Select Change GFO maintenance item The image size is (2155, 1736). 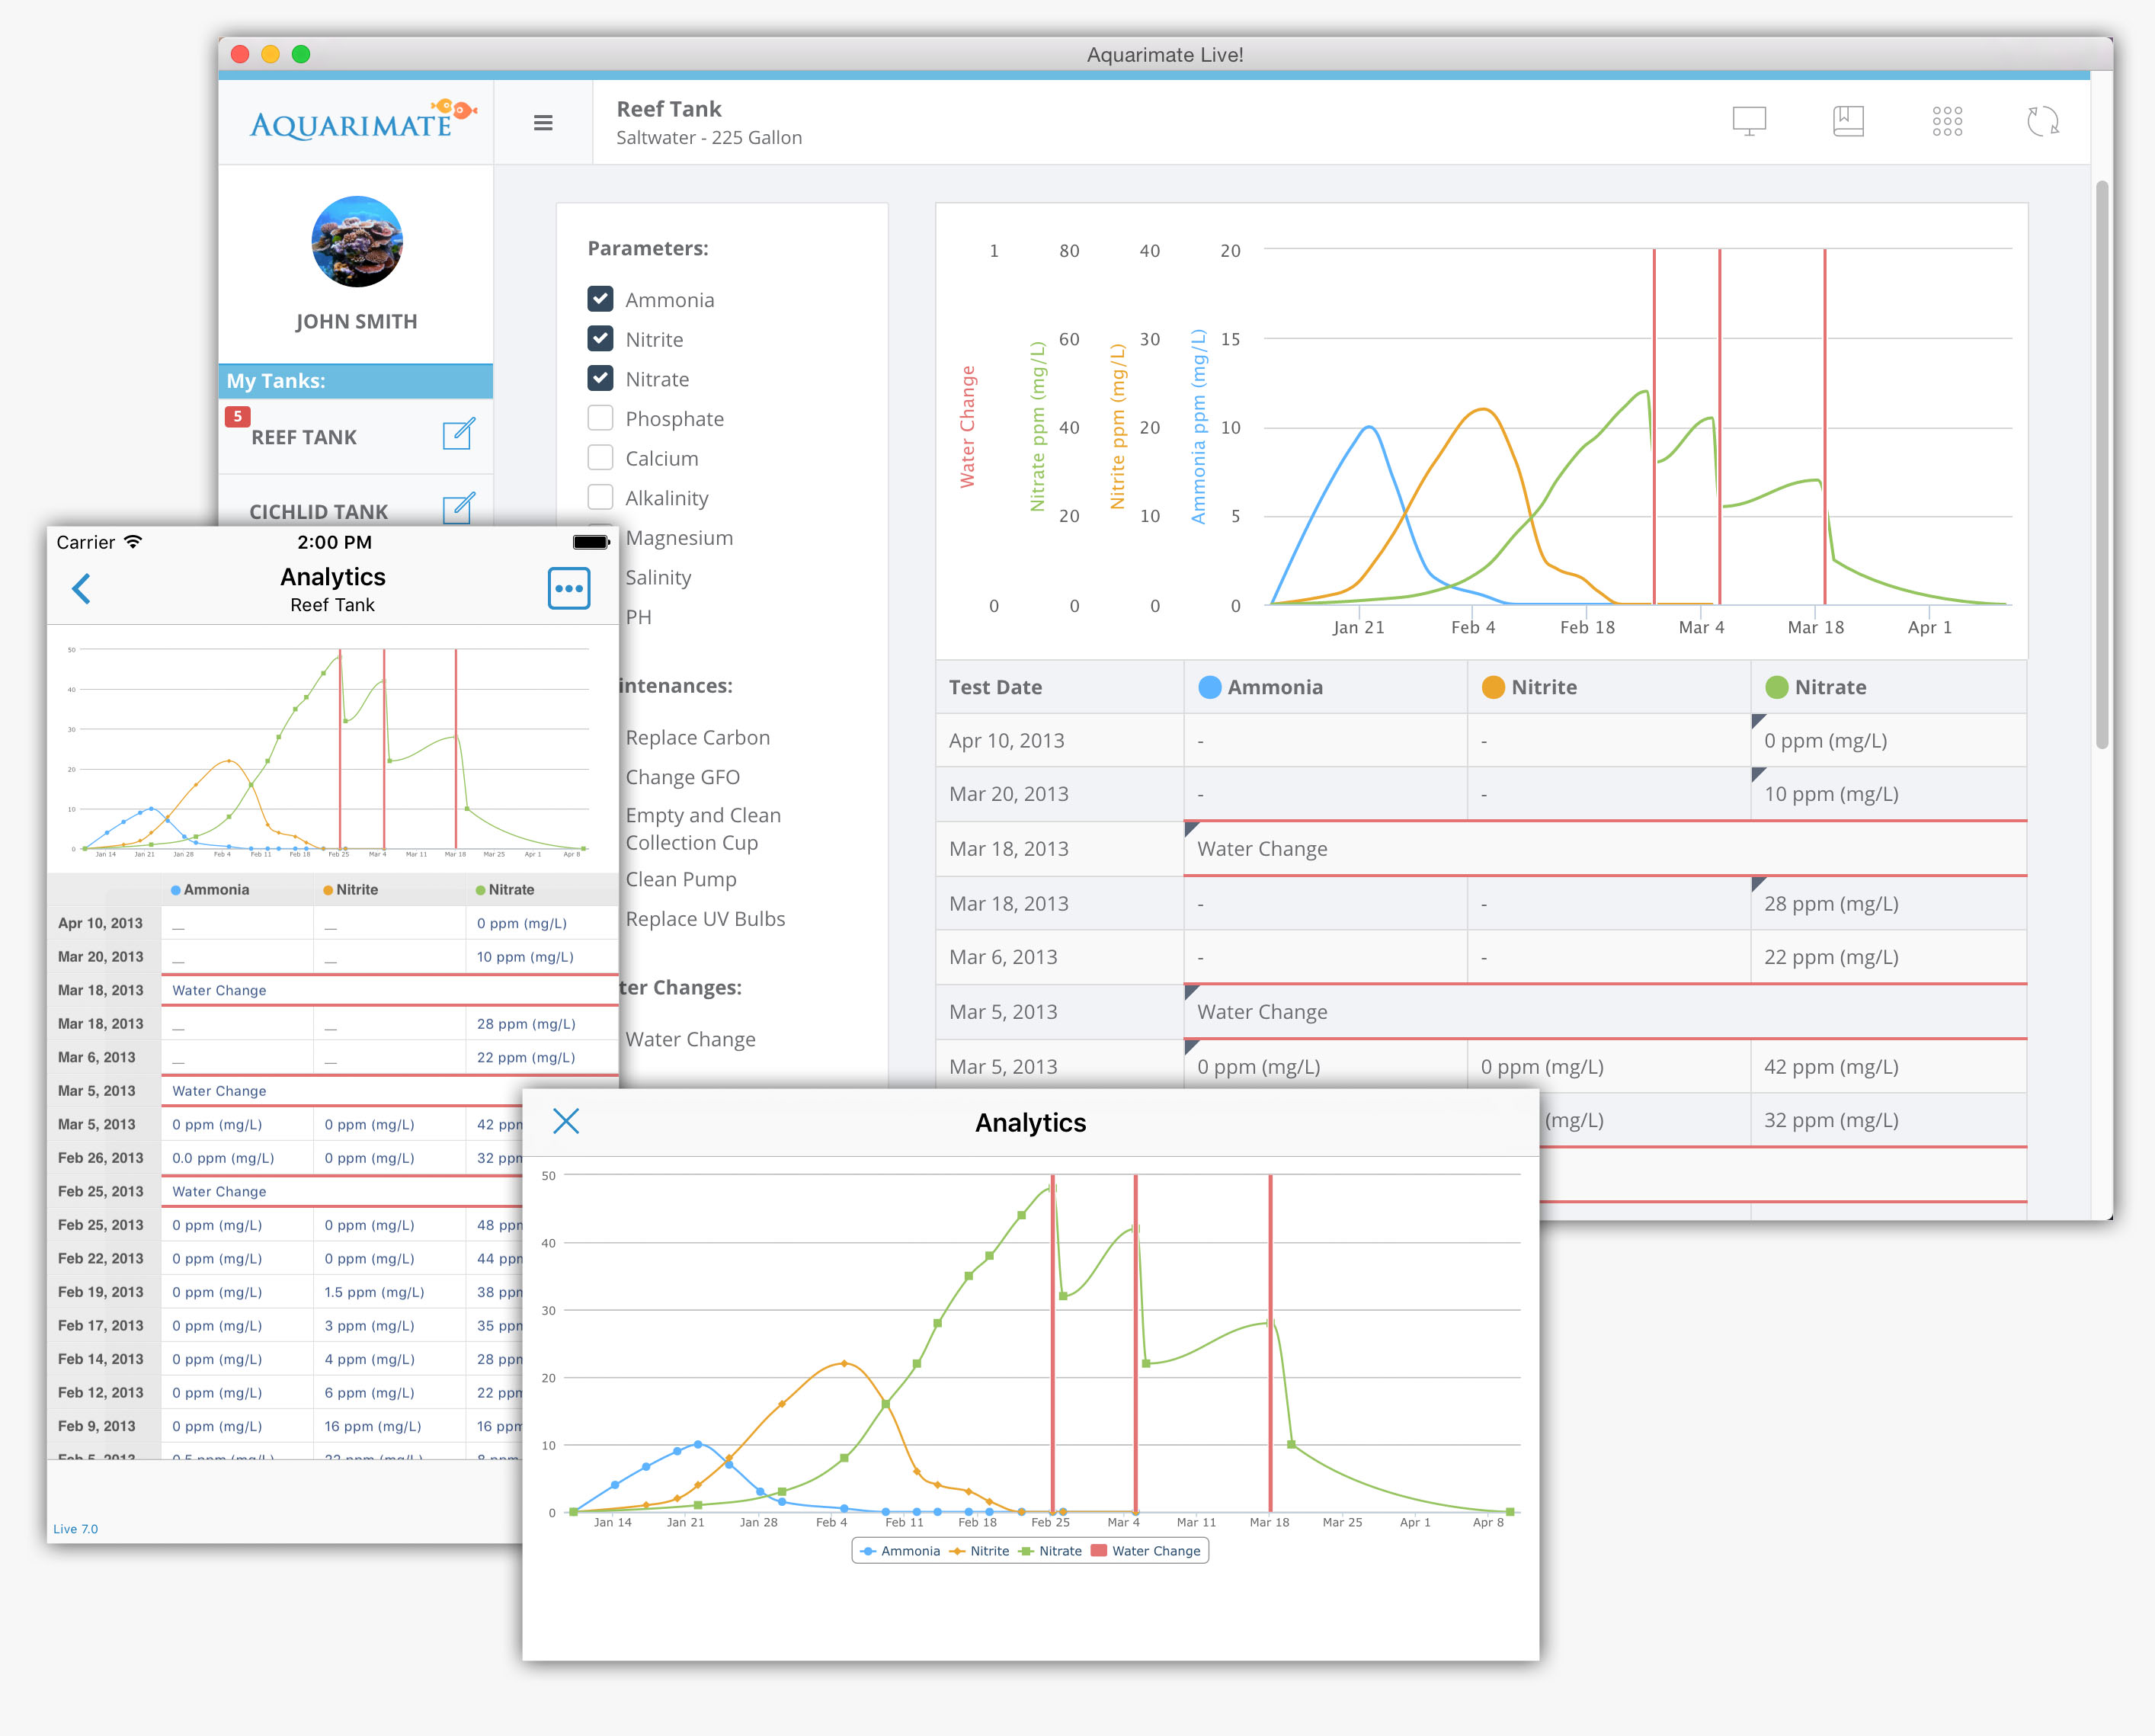point(683,777)
